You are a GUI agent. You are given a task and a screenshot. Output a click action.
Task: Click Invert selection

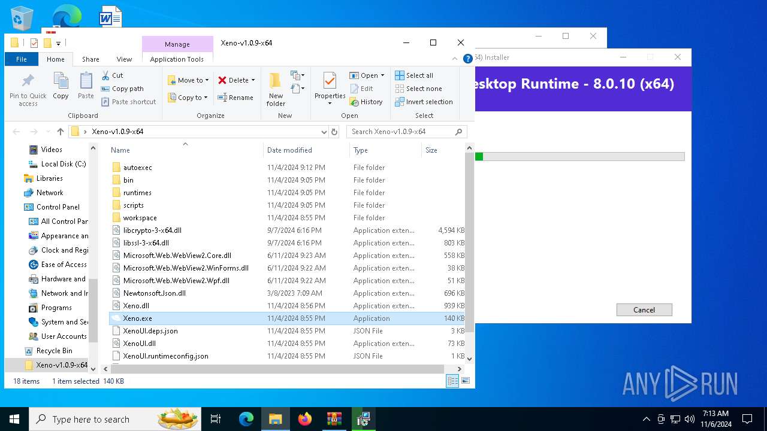424,102
